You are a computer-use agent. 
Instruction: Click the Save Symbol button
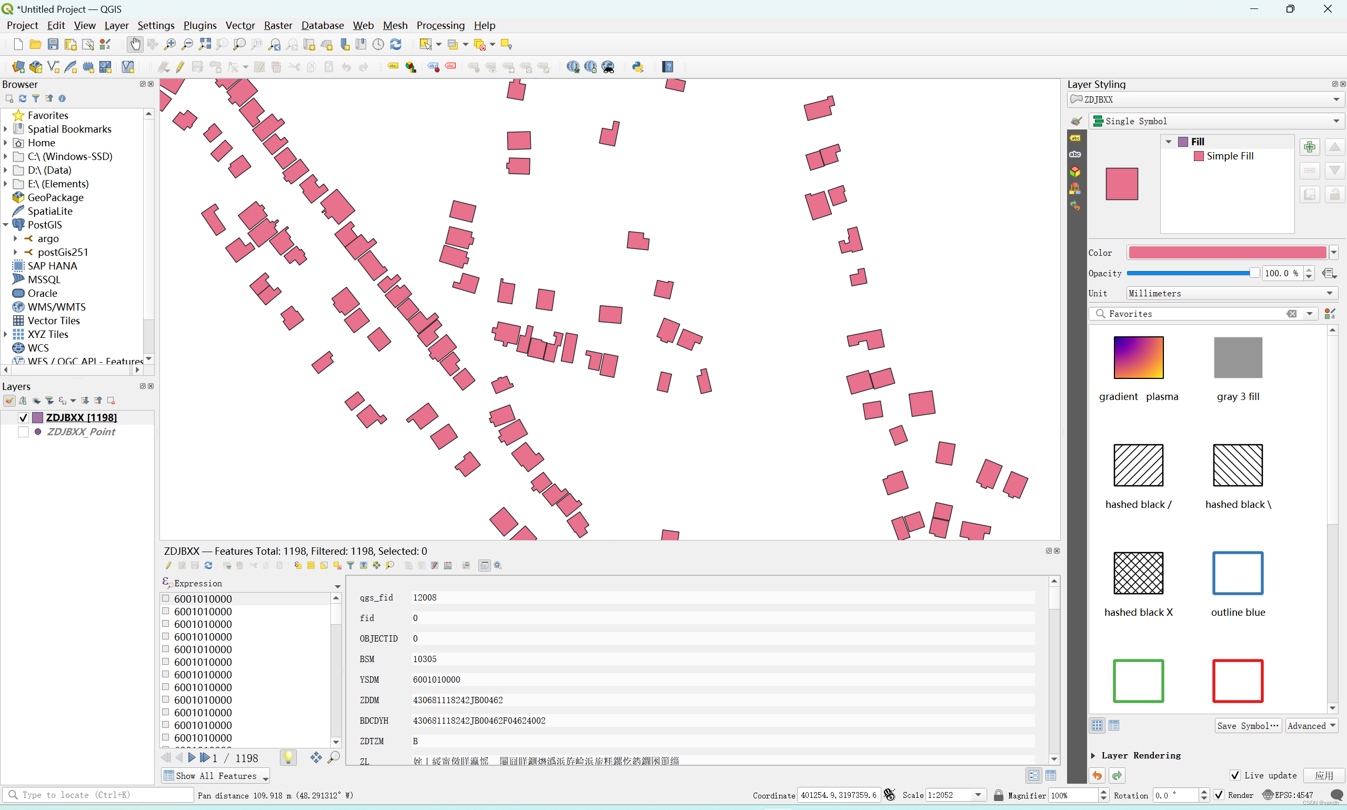(1247, 725)
